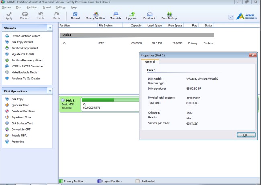Image resolution: width=261 pixels, height=185 pixels.
Task: Sort by Free Space column
Action: pyautogui.click(x=173, y=25)
